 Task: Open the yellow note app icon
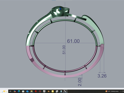pos(53,91)
